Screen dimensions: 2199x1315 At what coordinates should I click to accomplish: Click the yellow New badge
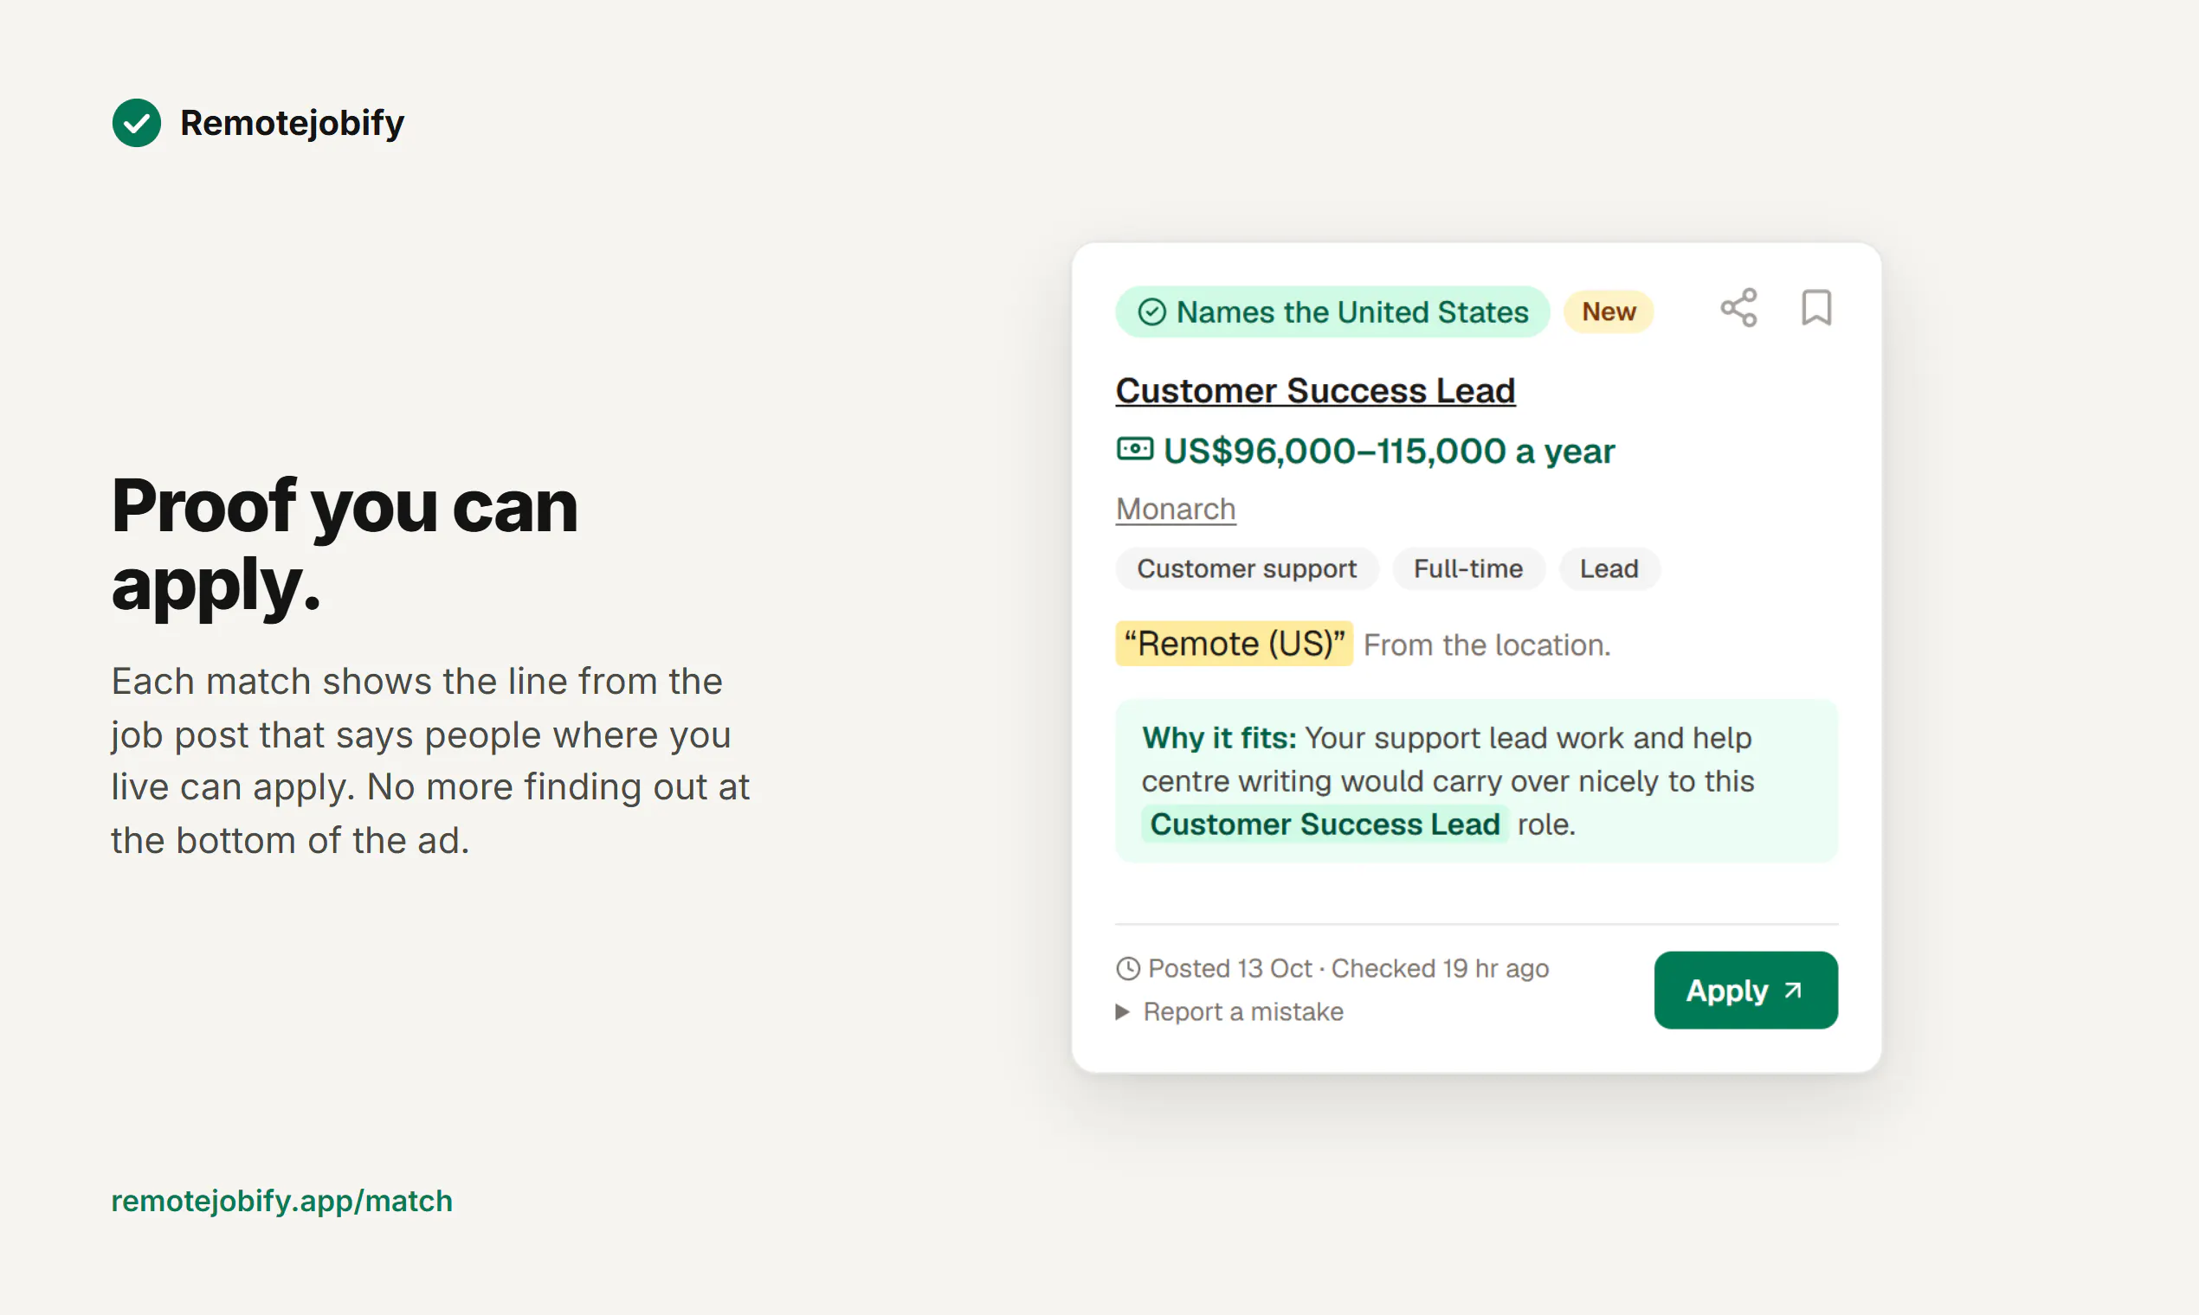[x=1608, y=312]
